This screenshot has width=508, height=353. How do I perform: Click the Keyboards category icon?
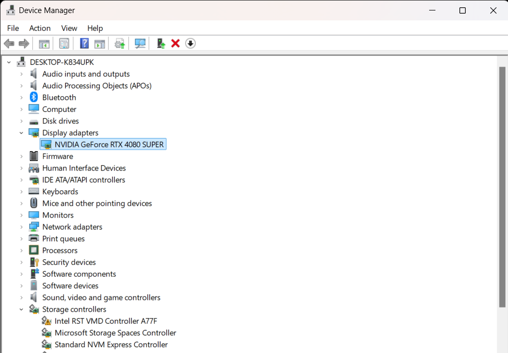tap(34, 191)
